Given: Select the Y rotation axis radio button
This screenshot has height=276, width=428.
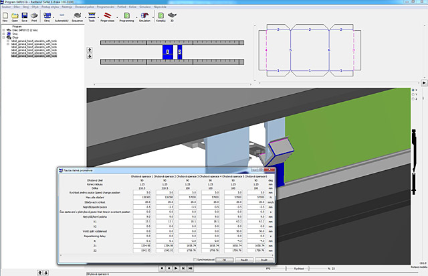Looking at the screenshot, I should [x=413, y=94].
